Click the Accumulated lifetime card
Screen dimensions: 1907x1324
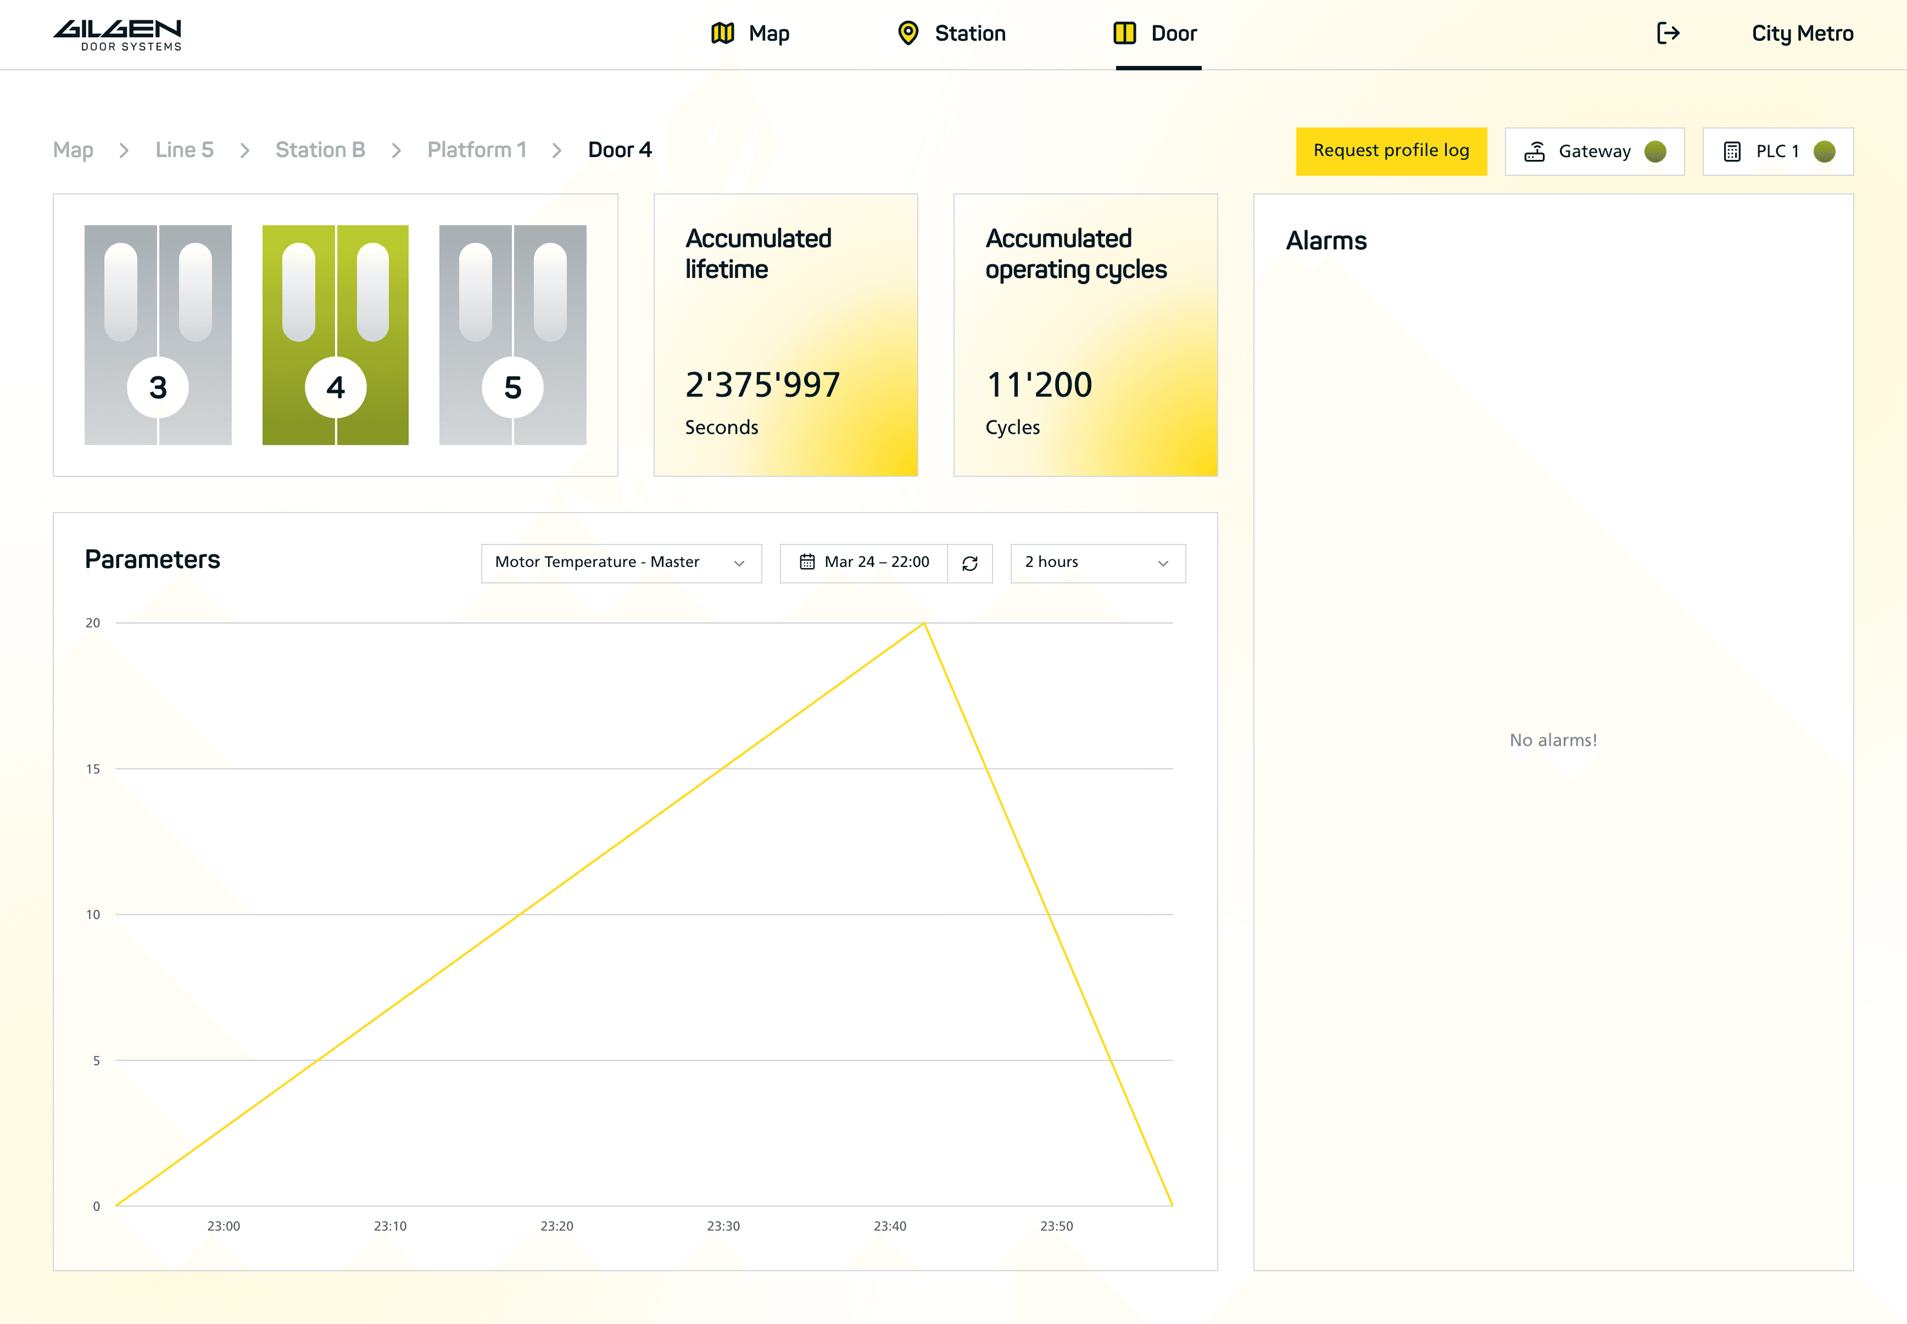[x=785, y=335]
